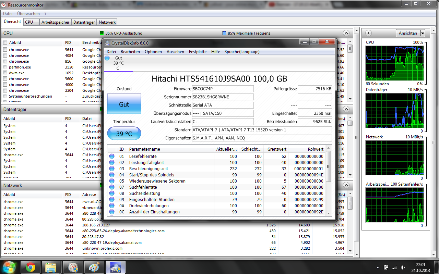The width and height of the screenshot is (439, 274).
Task: Open the network signal tray icon
Action: click(x=395, y=267)
